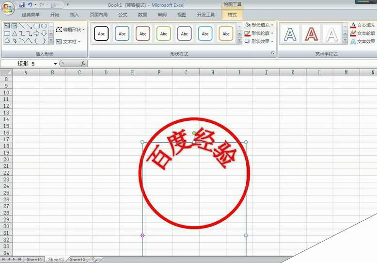Choose the scribble shape tool

coord(15,41)
